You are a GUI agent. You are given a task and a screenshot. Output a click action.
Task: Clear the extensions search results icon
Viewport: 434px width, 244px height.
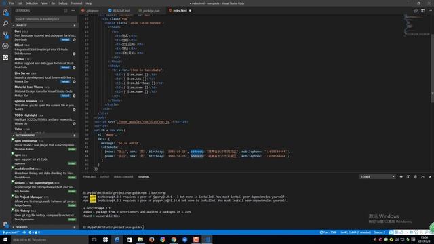(x=66, y=11)
